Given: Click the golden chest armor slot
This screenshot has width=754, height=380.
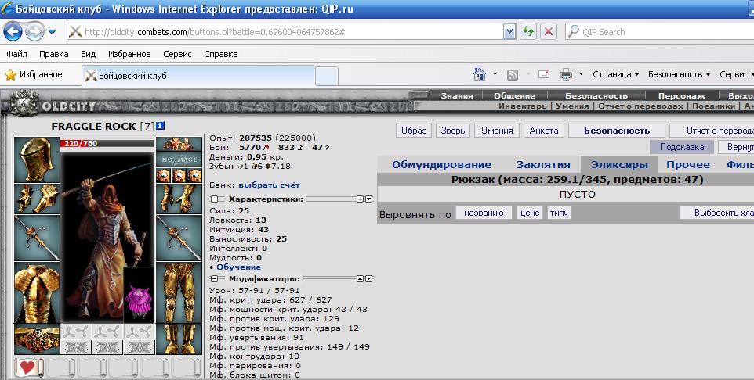Looking at the screenshot, I should click(x=37, y=292).
